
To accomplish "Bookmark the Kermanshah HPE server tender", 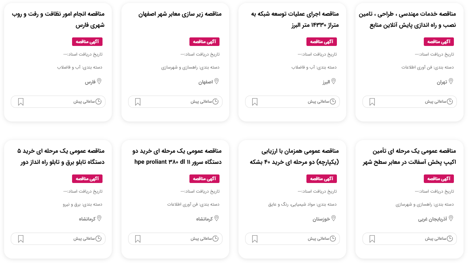I will click(x=138, y=239).
